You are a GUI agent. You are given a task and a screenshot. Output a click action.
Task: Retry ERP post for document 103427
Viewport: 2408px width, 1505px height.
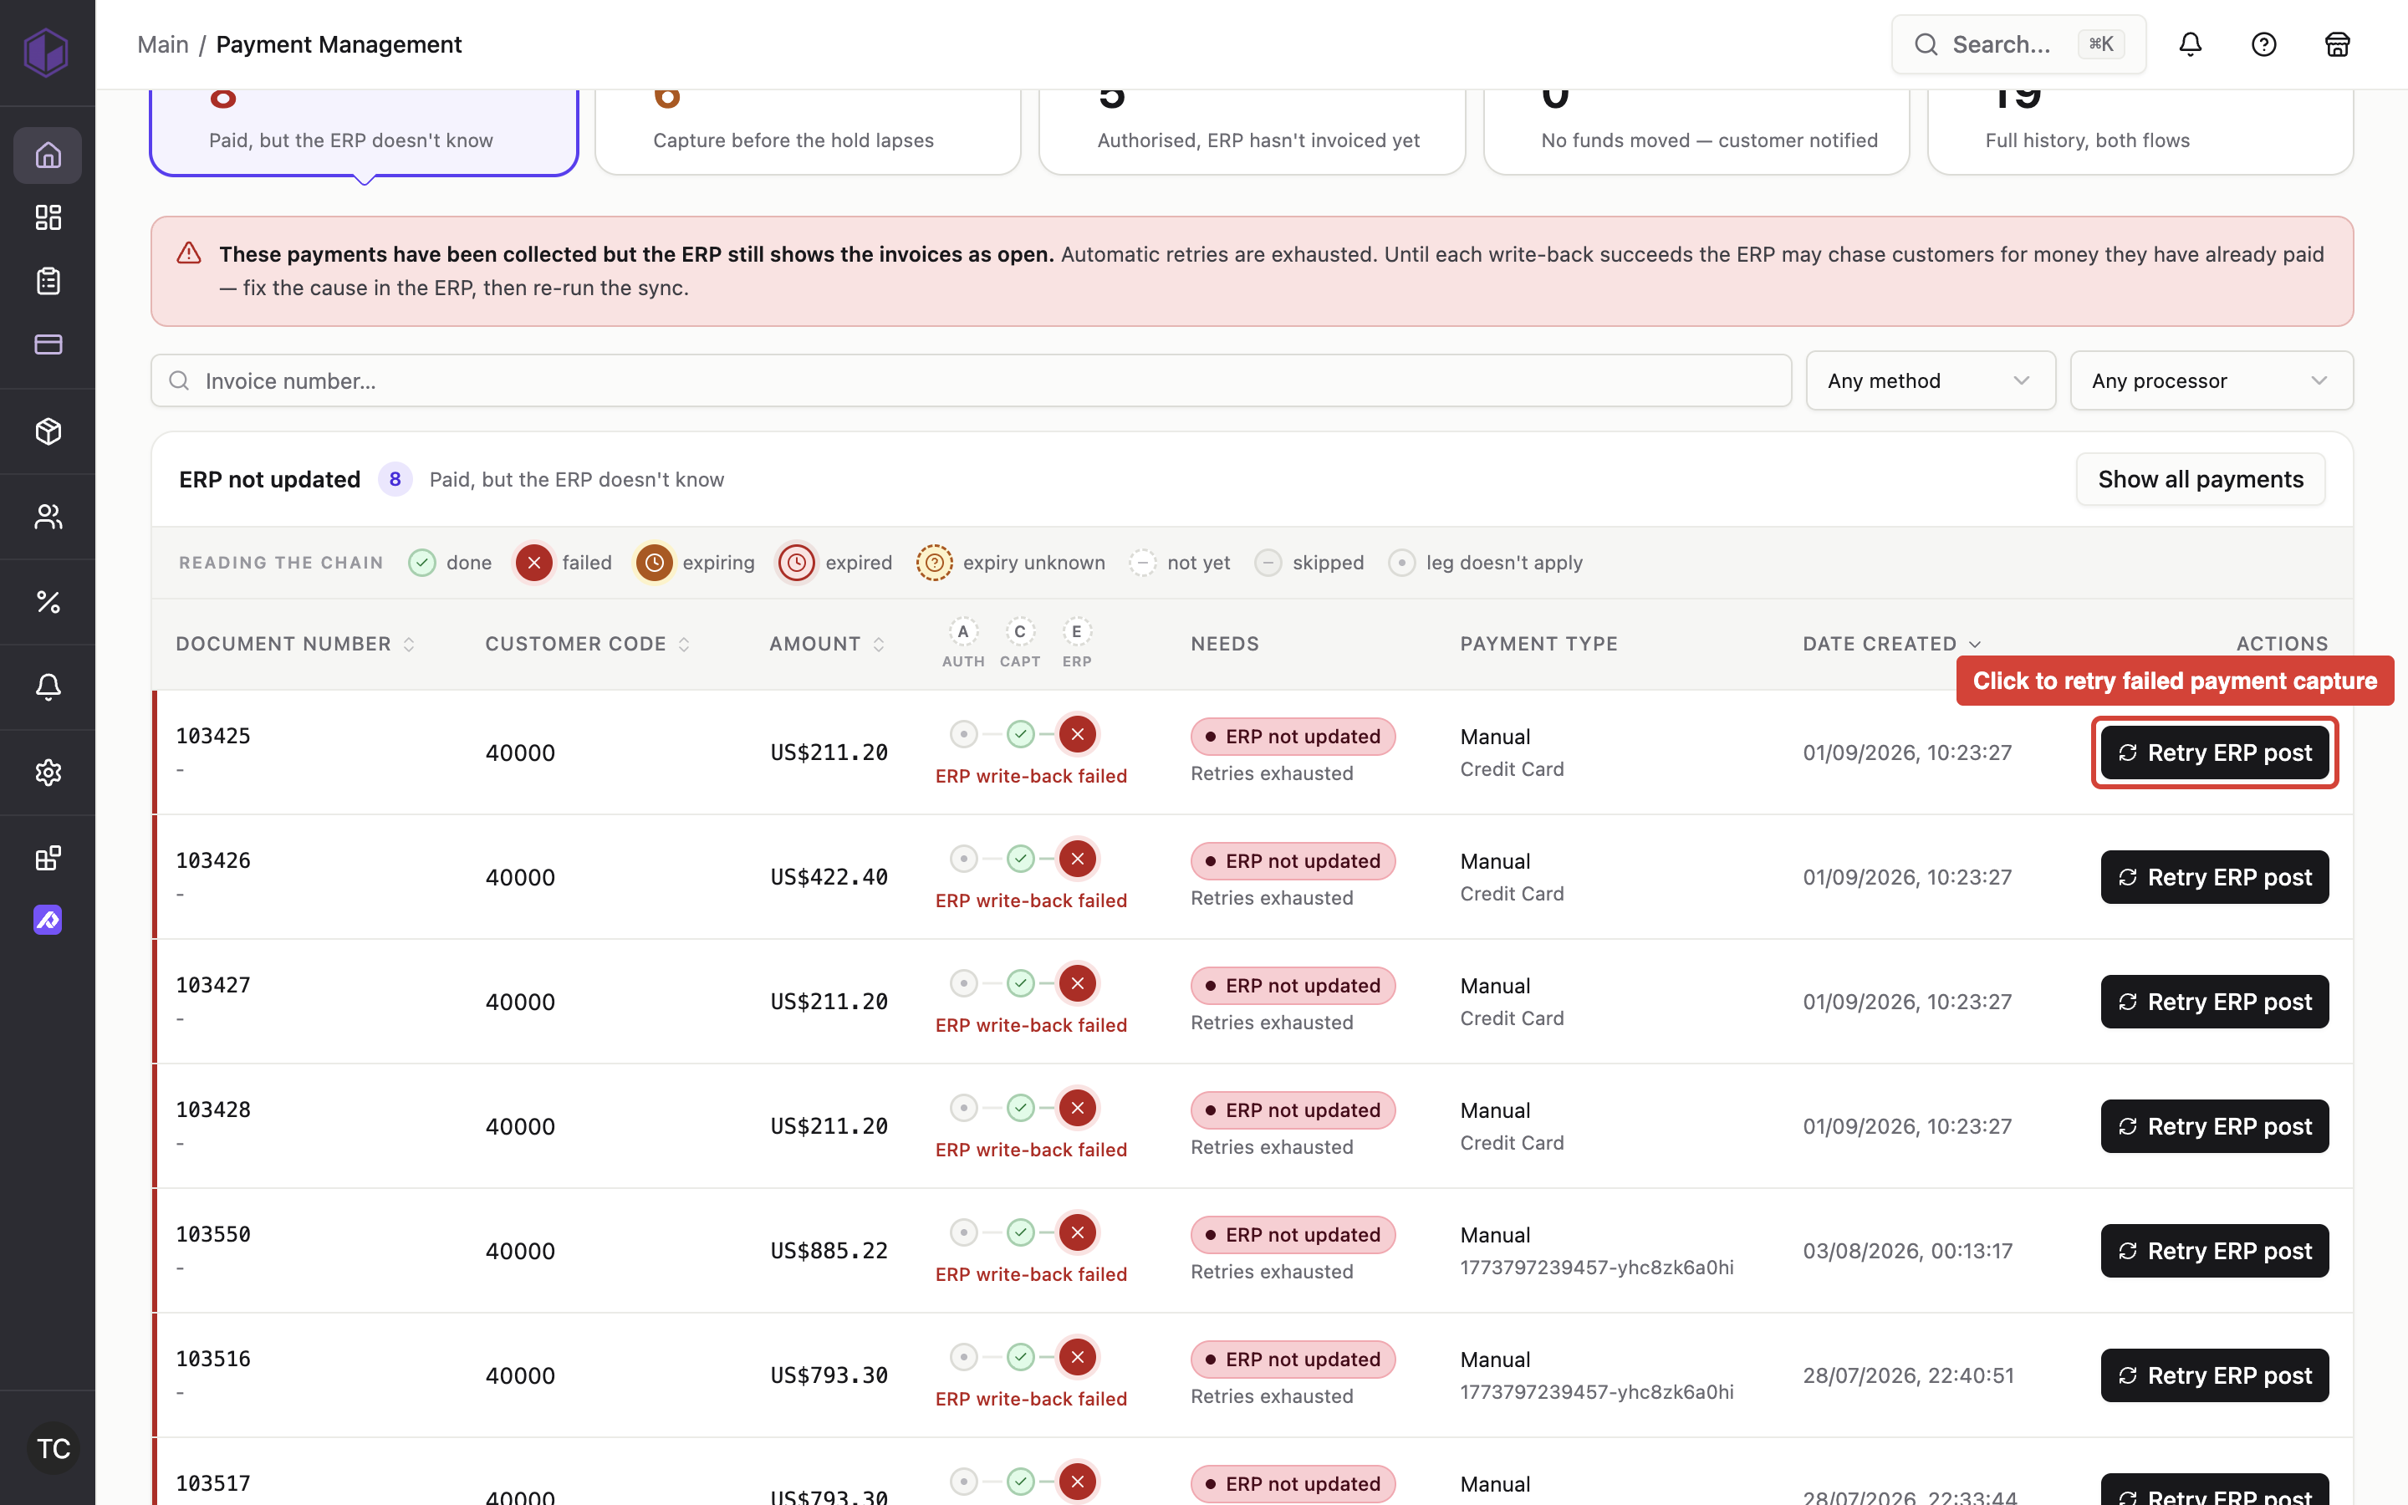[2214, 1002]
